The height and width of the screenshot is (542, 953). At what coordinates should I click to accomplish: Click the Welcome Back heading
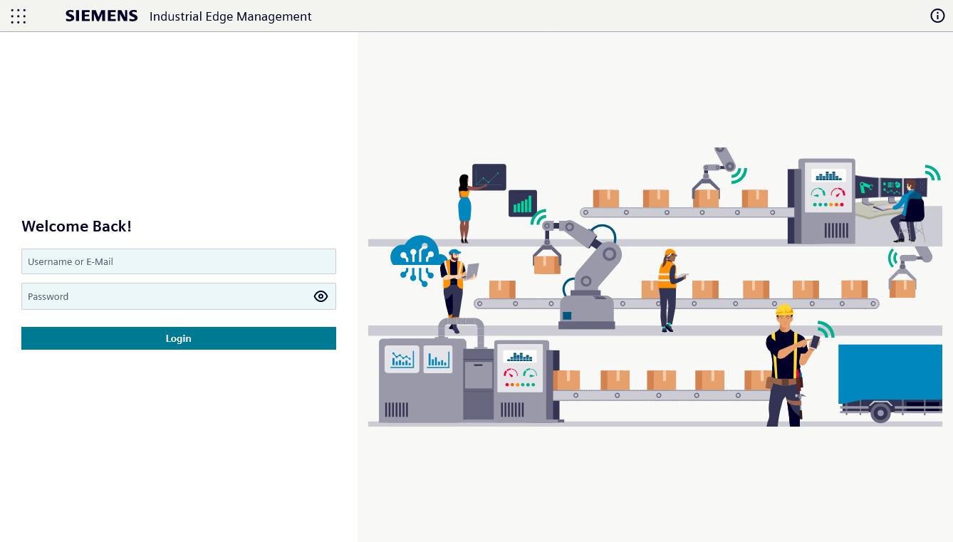[76, 226]
